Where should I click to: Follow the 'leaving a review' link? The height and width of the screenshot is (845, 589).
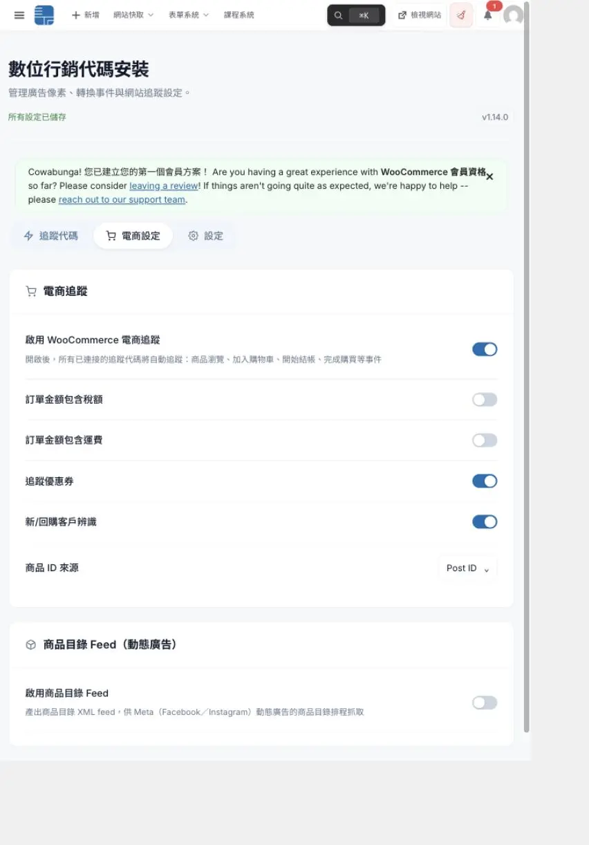(164, 186)
